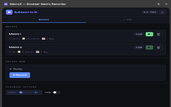
Task: Unpin the window with pin icon
Action: coord(158,4)
